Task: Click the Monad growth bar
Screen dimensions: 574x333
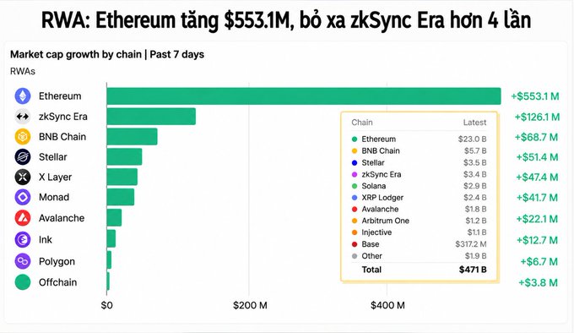Action: (x=121, y=197)
